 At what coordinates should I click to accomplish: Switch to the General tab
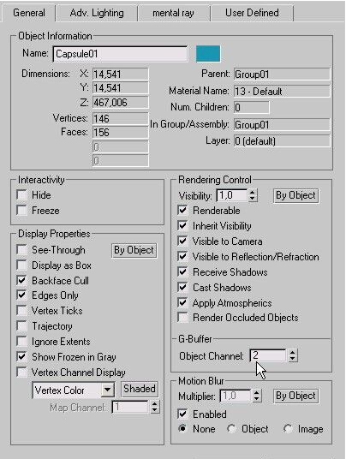pos(28,13)
